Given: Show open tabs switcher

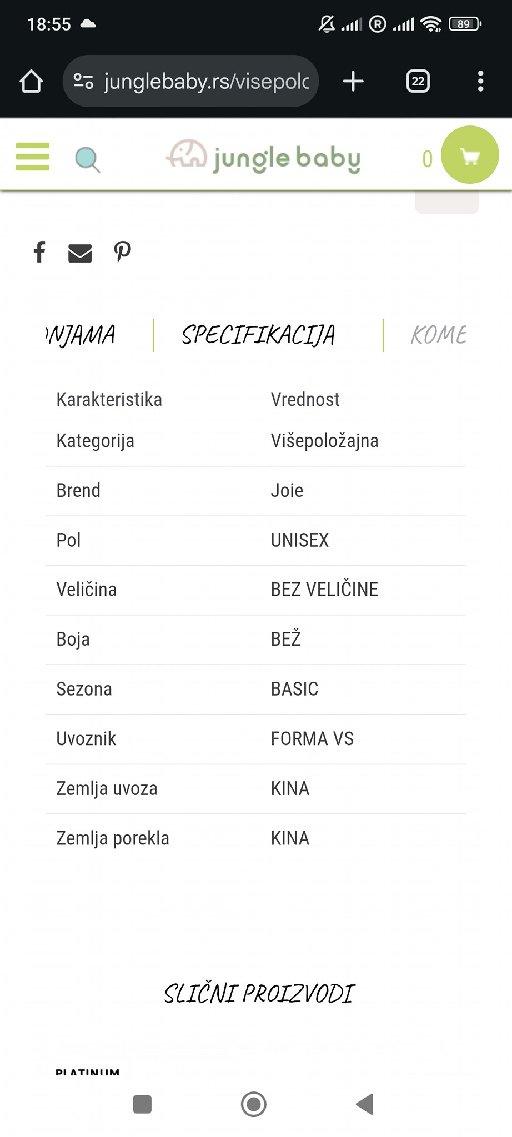Looking at the screenshot, I should (x=418, y=82).
